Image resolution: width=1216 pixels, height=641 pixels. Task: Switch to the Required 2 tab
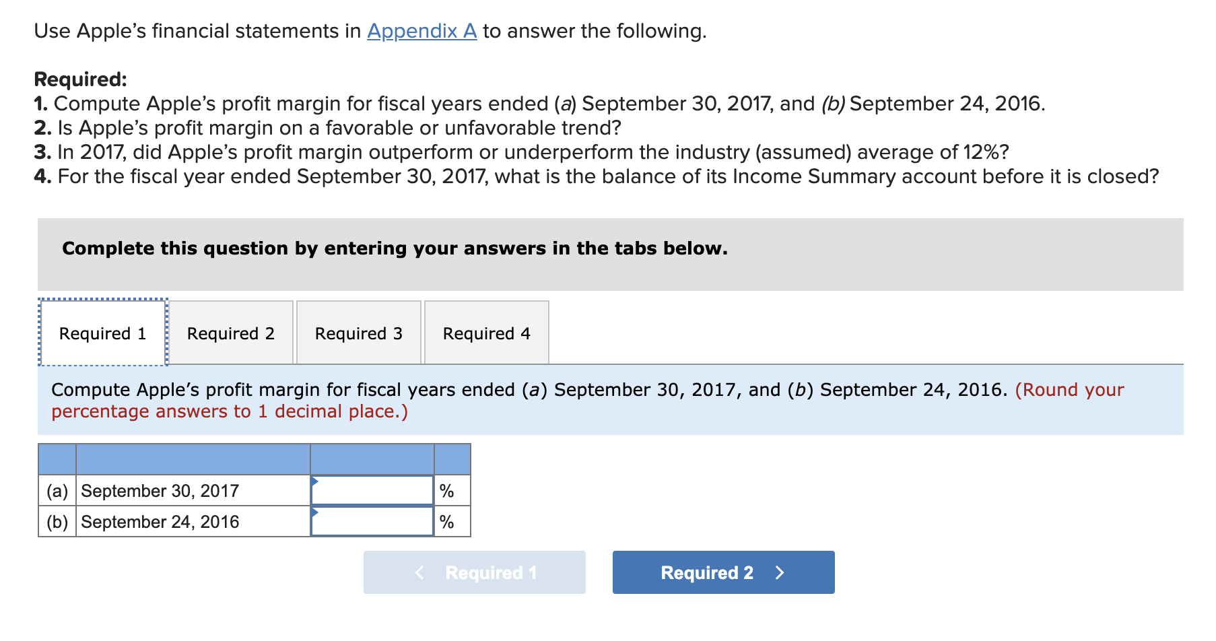coord(231,333)
